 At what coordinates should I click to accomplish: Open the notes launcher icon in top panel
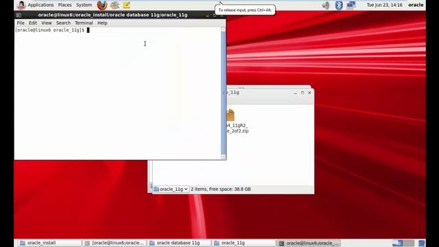pyautogui.click(x=126, y=5)
